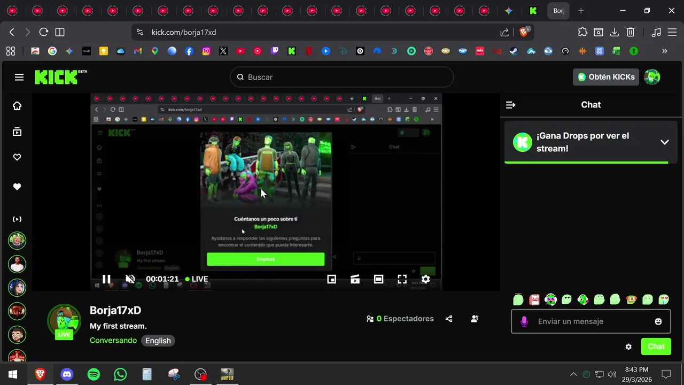
Task: Click the share page icon in the address bar
Action: tap(504, 32)
